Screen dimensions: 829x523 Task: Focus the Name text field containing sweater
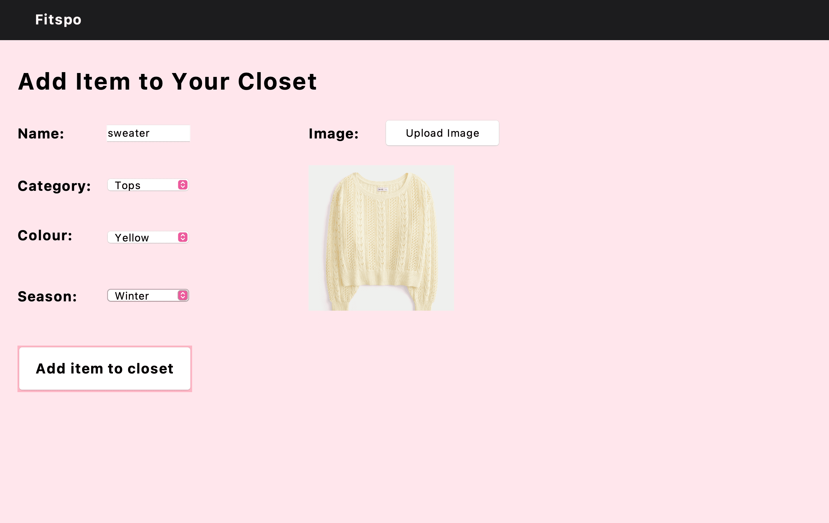click(x=148, y=133)
